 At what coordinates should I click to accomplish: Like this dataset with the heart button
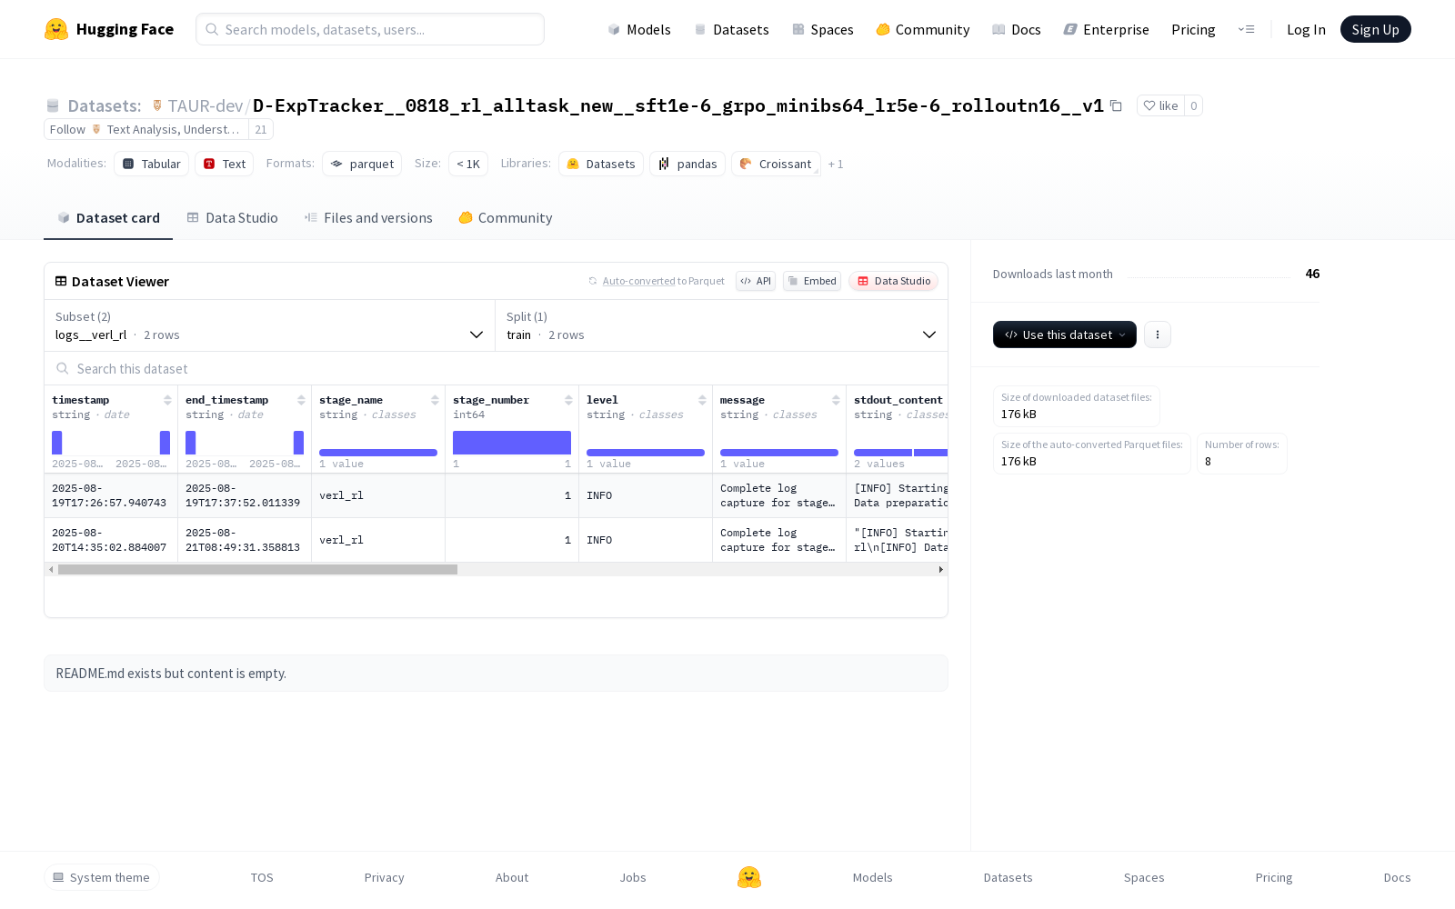[1160, 106]
